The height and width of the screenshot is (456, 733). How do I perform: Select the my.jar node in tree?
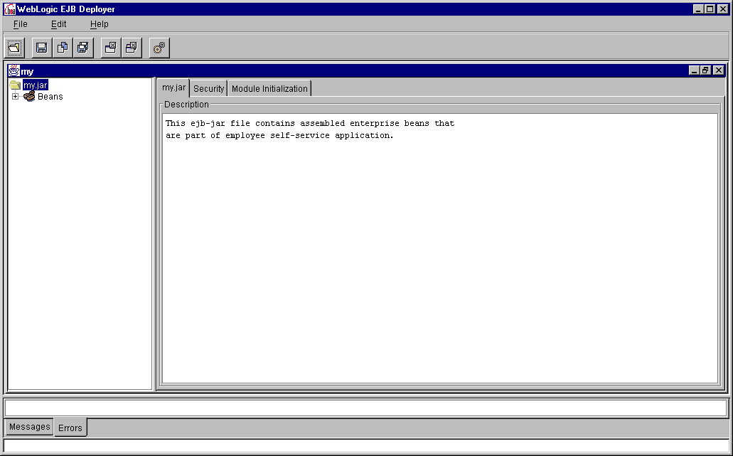click(36, 85)
